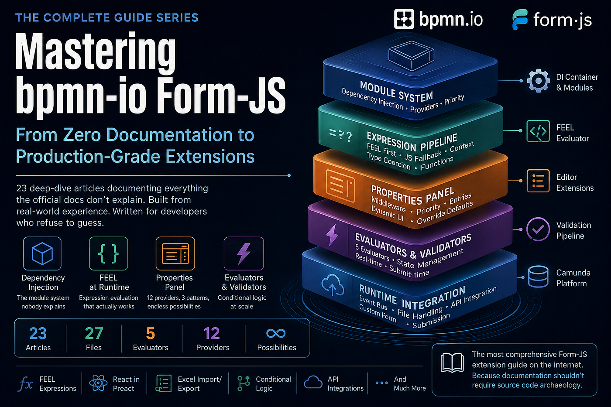Click the branch icon beside Conditional Logic
Viewport: 611px width, 407px height.
coord(243,383)
